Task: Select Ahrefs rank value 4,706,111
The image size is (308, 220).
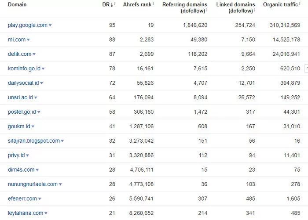Action: [142, 170]
